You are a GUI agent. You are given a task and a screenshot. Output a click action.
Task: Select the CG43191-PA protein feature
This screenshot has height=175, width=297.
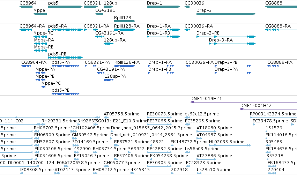click(x=101, y=73)
